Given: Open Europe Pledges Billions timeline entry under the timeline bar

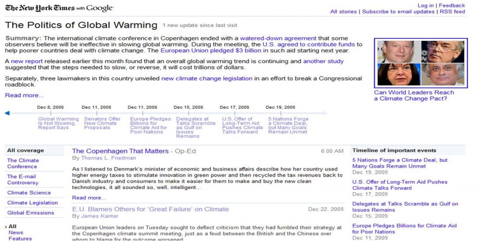Looking at the screenshot, I should point(150,126).
